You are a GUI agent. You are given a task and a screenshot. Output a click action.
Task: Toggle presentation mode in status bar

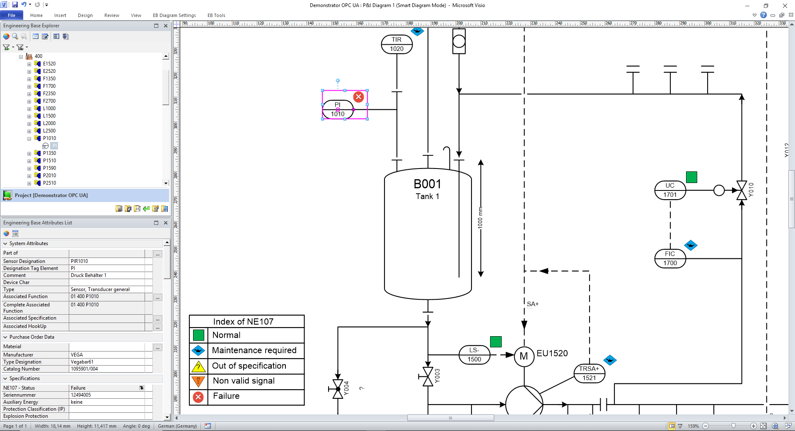(680, 426)
